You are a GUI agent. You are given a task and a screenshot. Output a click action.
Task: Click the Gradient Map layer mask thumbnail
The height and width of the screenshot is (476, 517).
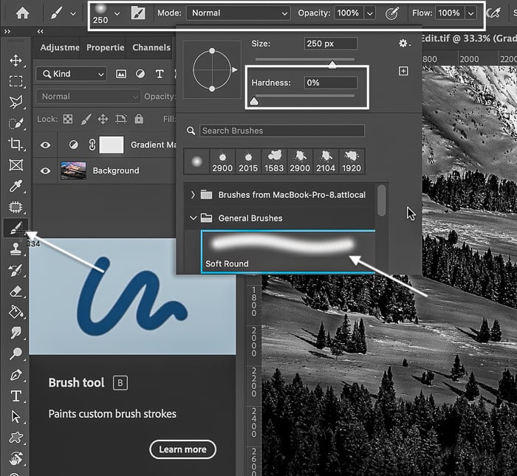[112, 145]
